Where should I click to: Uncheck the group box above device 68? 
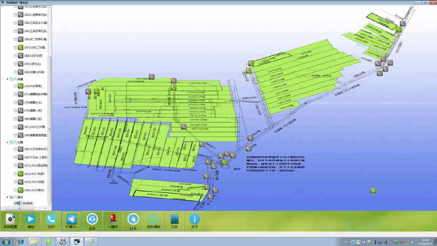(11, 197)
